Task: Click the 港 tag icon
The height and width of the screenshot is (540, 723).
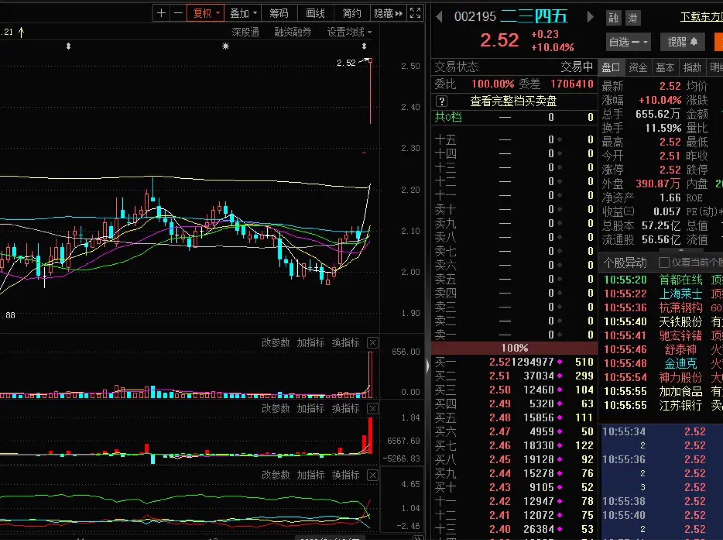Action: click(633, 18)
